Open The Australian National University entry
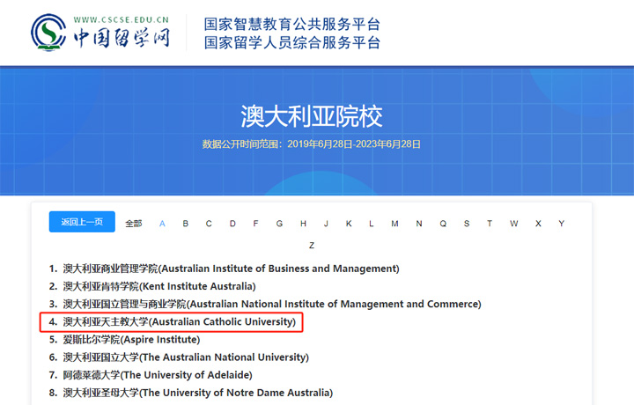Viewport: 634px width, 405px height. click(186, 357)
